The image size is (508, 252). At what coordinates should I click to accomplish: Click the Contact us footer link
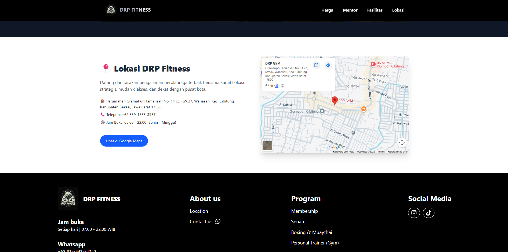coord(201,222)
